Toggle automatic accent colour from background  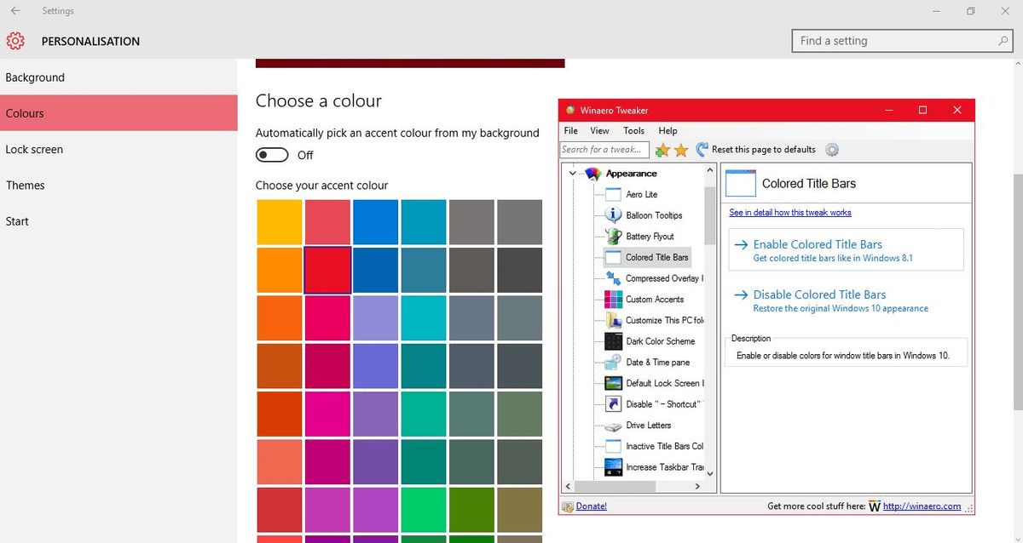pyautogui.click(x=273, y=155)
